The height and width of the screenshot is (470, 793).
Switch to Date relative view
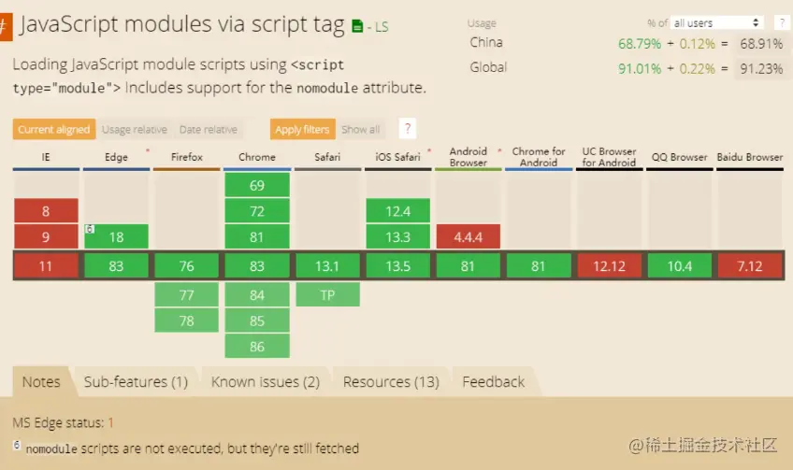click(209, 129)
